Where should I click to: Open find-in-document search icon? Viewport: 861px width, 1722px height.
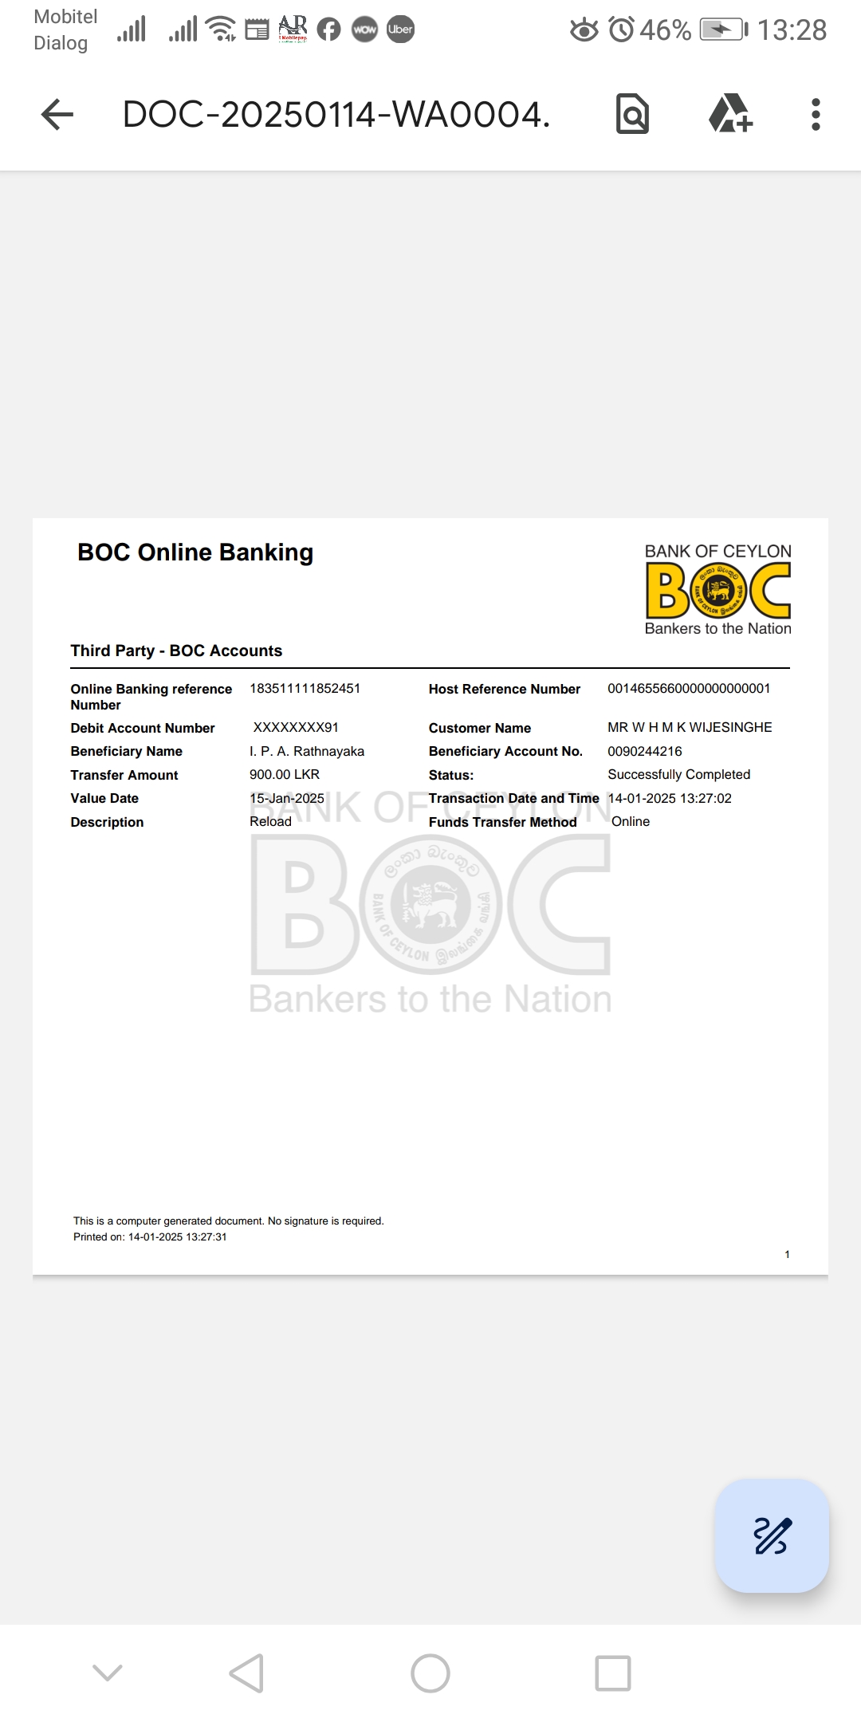pyautogui.click(x=632, y=115)
